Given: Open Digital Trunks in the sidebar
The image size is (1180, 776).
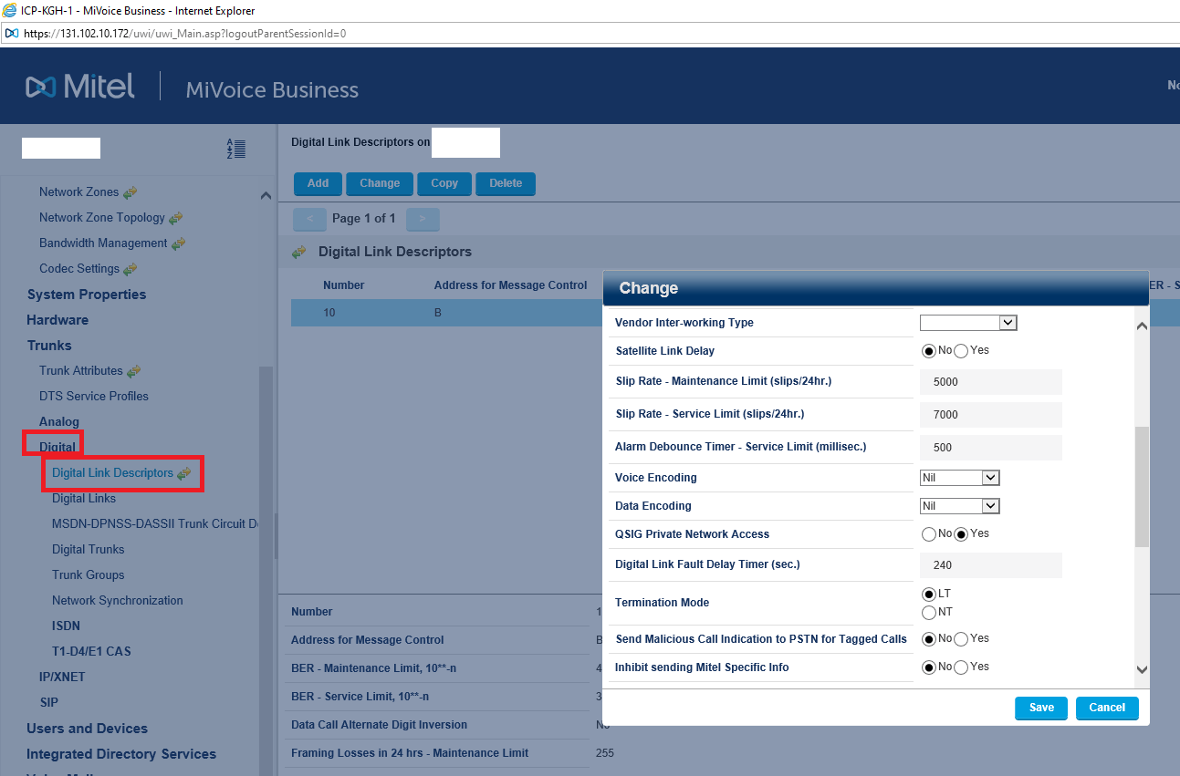Looking at the screenshot, I should (89, 550).
